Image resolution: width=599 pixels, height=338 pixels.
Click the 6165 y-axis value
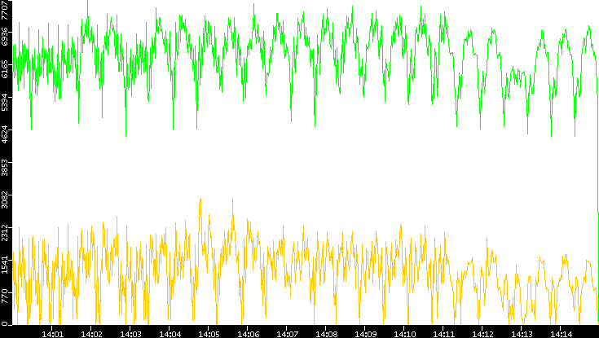[5, 71]
